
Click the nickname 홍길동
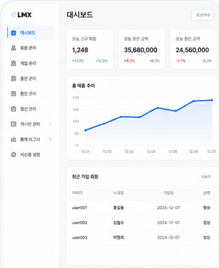point(119,208)
